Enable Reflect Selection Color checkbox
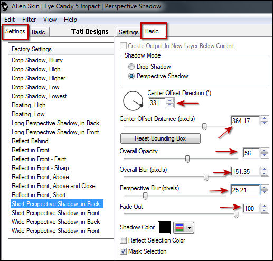 click(x=123, y=240)
